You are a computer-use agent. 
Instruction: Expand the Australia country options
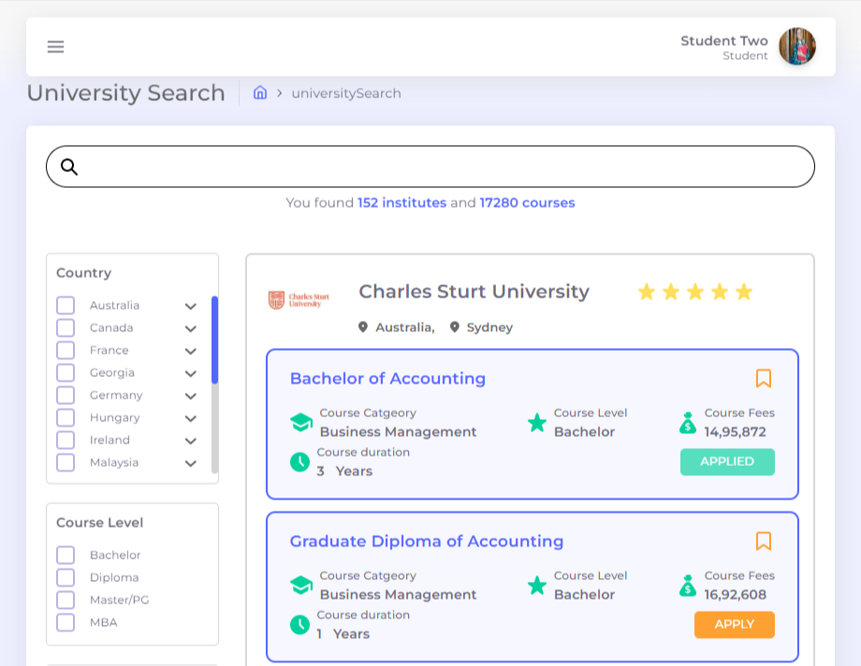tap(190, 306)
